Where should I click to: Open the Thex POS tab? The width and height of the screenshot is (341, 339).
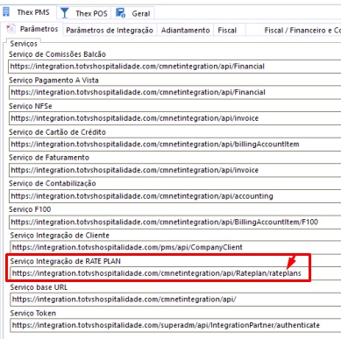pos(83,13)
